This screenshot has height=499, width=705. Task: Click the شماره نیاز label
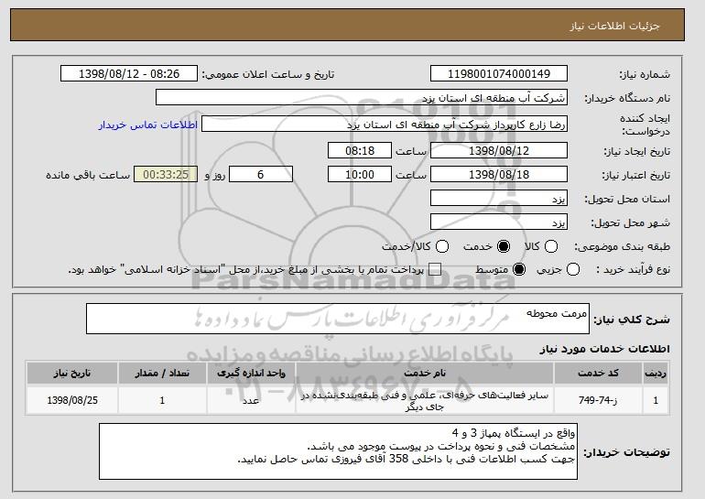[645, 75]
